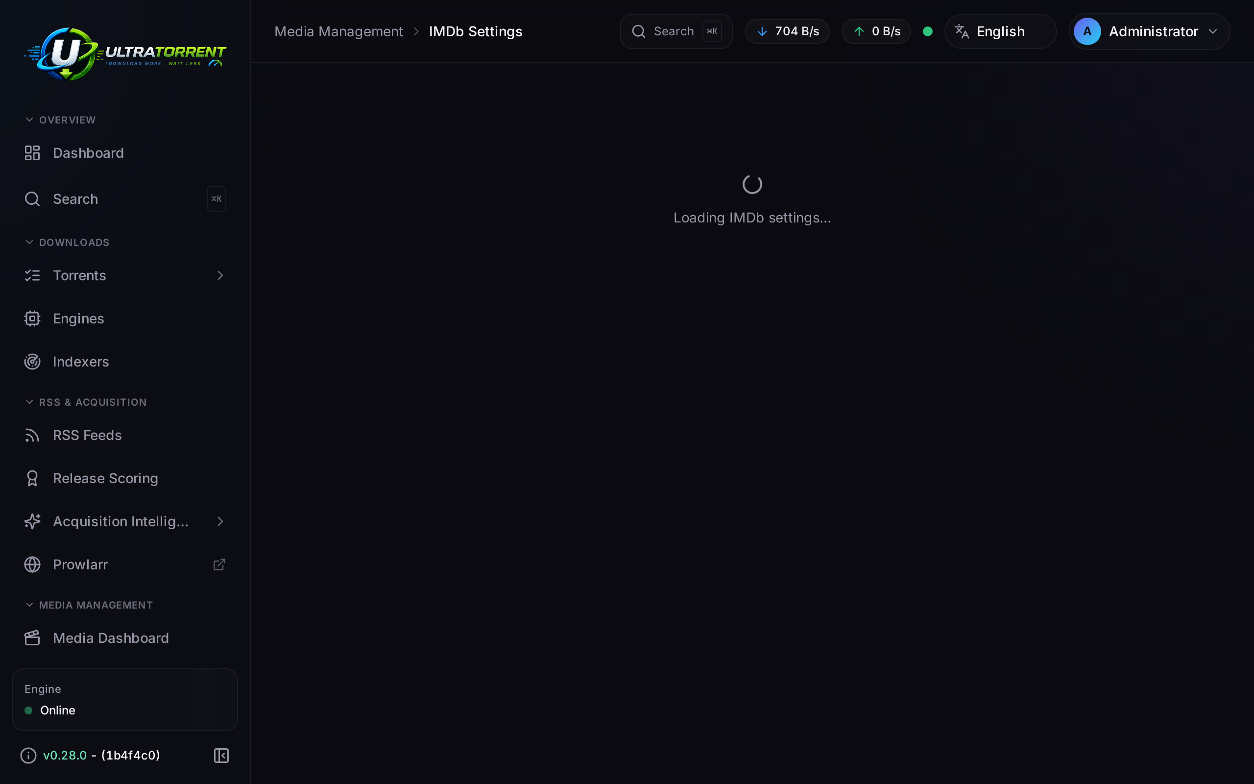Click the Administrator avatar
Viewport: 1254px width, 784px height.
[1087, 32]
